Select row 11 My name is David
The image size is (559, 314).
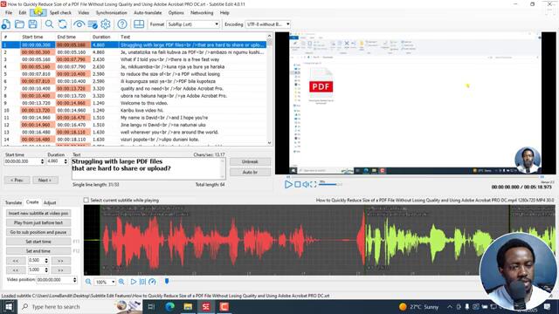(x=135, y=118)
